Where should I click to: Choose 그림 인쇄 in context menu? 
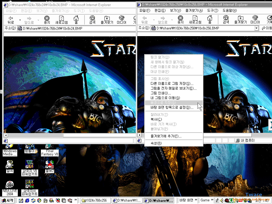coord(174,93)
